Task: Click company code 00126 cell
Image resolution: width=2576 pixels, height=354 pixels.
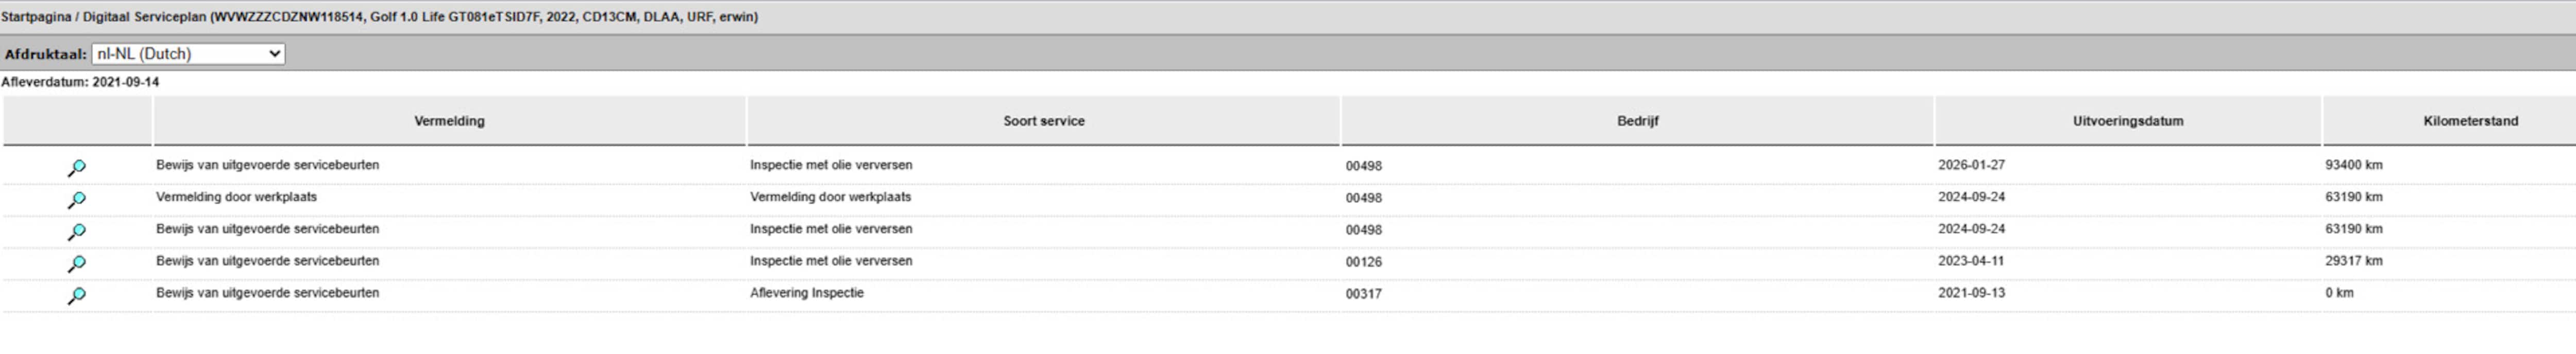Action: [x=1363, y=262]
